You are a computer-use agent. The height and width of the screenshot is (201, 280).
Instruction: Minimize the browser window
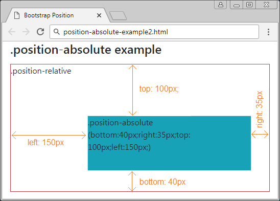(237, 5)
